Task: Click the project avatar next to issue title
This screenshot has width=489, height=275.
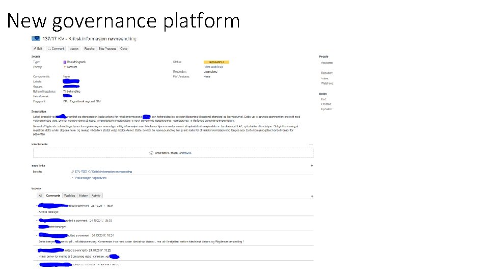Action: (36, 38)
